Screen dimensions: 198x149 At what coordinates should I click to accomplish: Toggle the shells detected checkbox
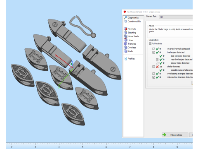click(153, 67)
